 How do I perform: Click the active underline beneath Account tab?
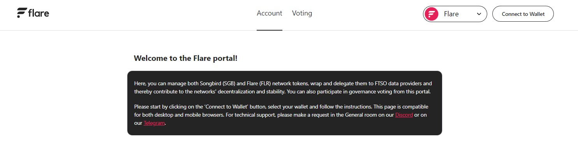tap(269, 30)
